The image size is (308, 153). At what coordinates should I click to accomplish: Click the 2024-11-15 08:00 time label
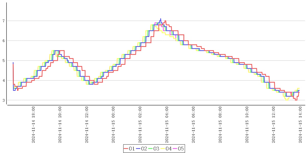click(220, 125)
